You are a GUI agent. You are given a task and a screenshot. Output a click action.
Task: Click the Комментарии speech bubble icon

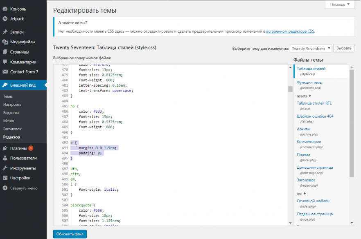coord(5,62)
